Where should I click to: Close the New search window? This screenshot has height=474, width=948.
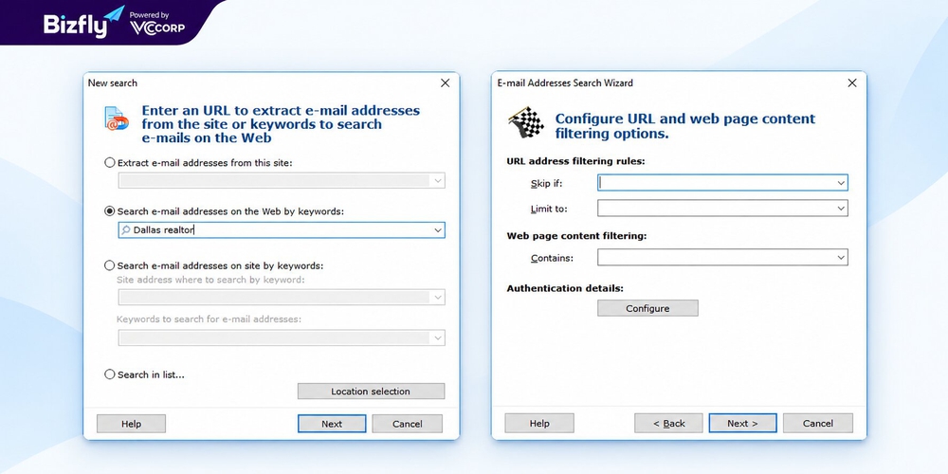pyautogui.click(x=445, y=83)
